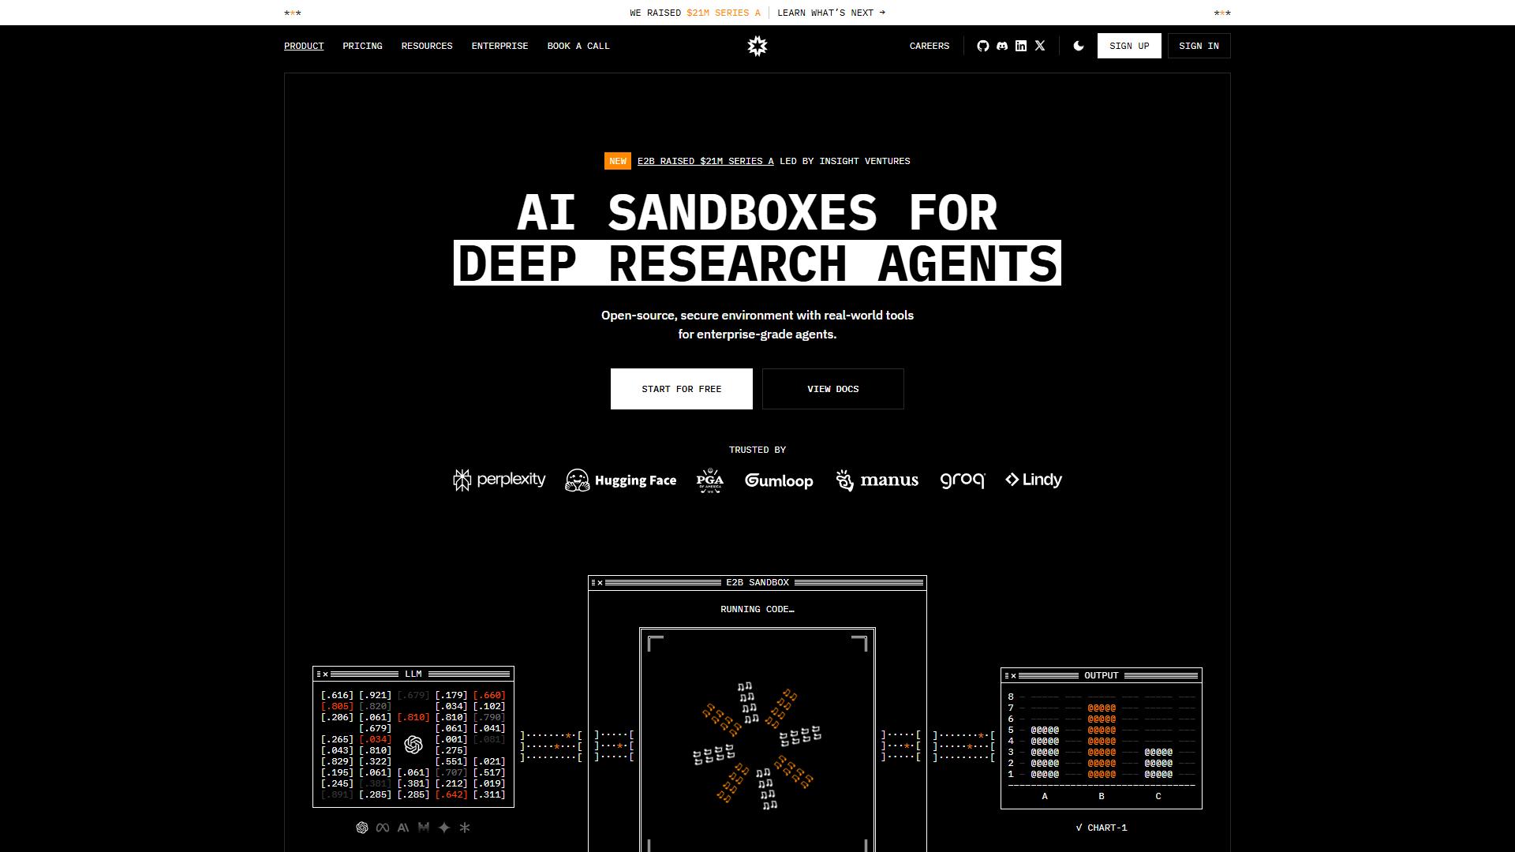Click the red [.810] value in LLM panel
This screenshot has height=852, width=1515.
point(413,717)
